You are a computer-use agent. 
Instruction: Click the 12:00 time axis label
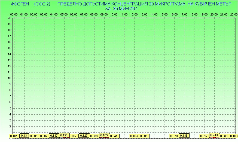coord(134,14)
